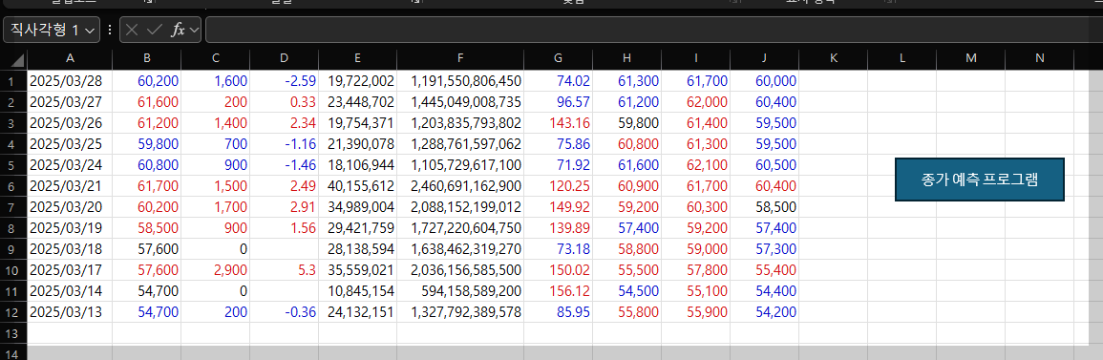Click the cell with value 62,100
The height and width of the screenshot is (360, 1103).
click(696, 165)
